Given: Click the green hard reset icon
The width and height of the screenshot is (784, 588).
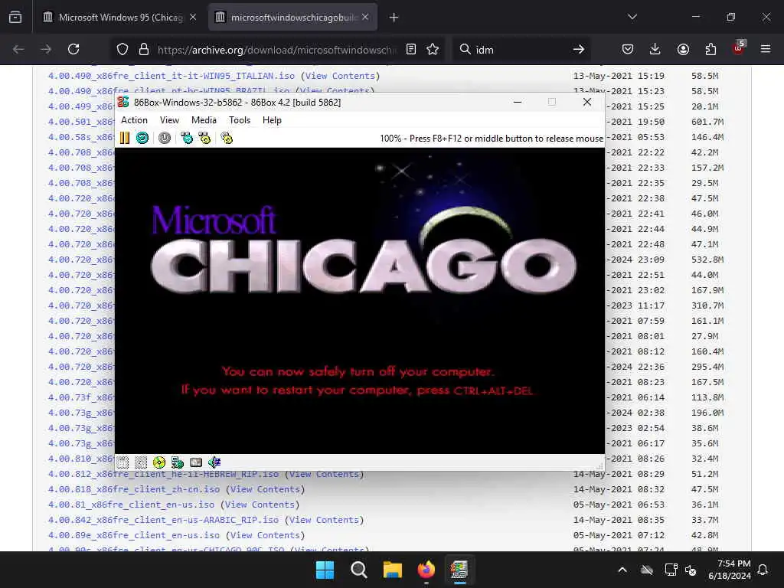Looking at the screenshot, I should point(142,138).
